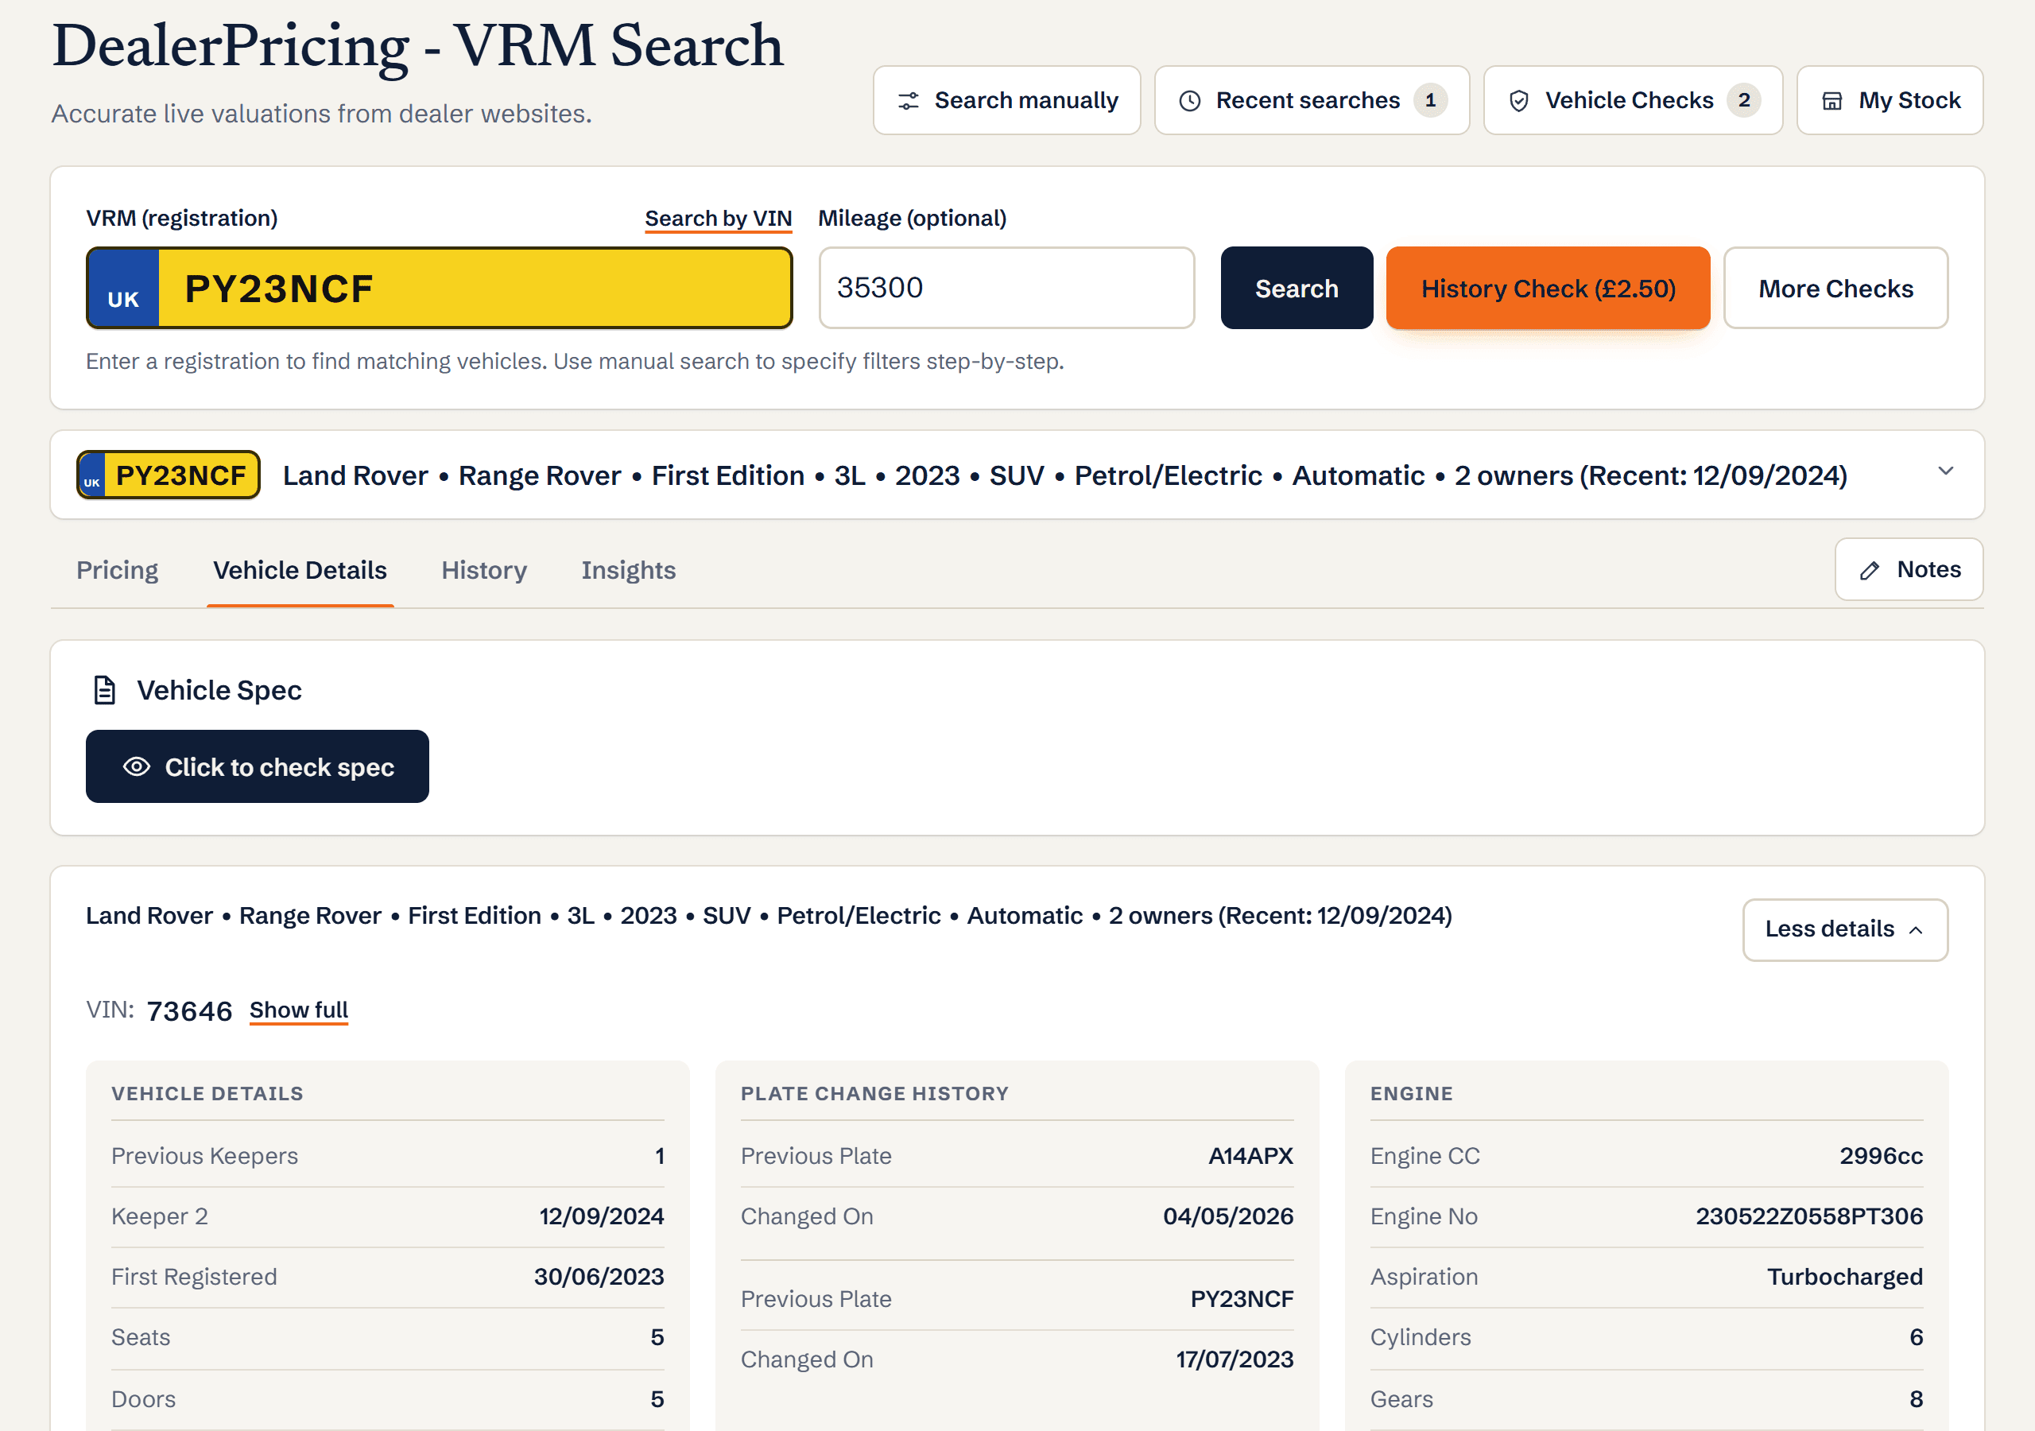Click the shield icon on Vehicle Checks
2035x1431 pixels.
[x=1518, y=101]
